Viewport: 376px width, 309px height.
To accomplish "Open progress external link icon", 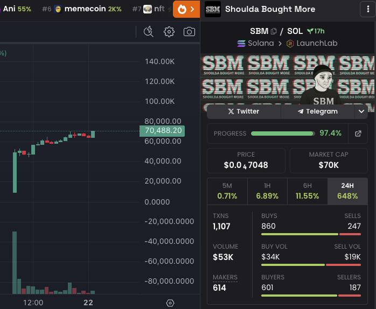I will (x=358, y=134).
